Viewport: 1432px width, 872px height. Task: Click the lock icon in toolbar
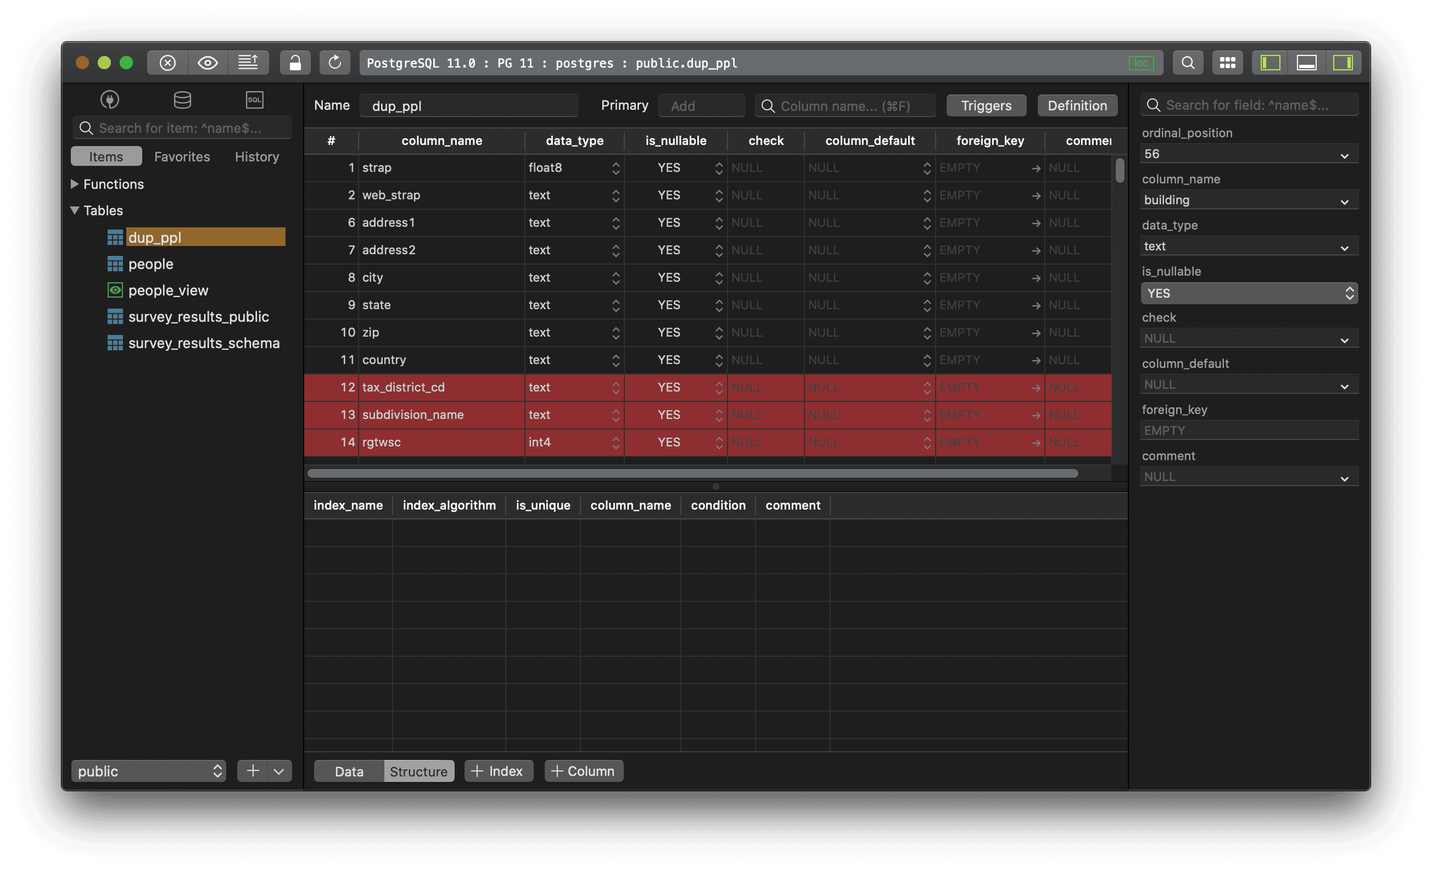point(295,63)
